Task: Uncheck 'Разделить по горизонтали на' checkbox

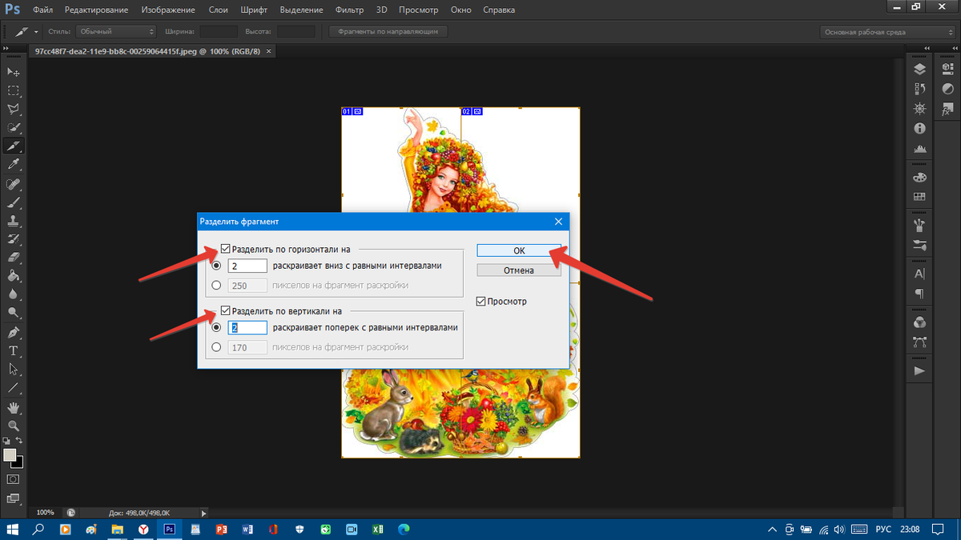Action: 226,249
